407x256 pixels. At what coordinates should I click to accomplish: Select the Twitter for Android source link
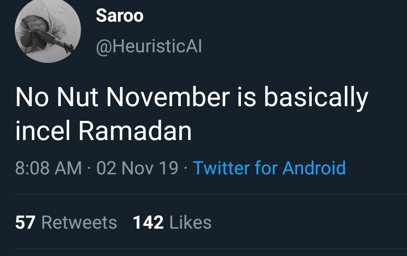(269, 168)
